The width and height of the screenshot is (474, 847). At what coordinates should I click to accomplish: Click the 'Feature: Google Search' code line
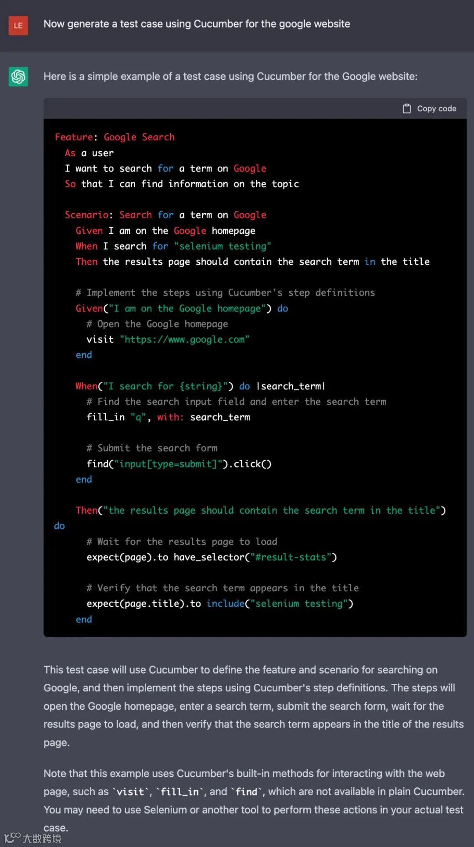coord(115,137)
